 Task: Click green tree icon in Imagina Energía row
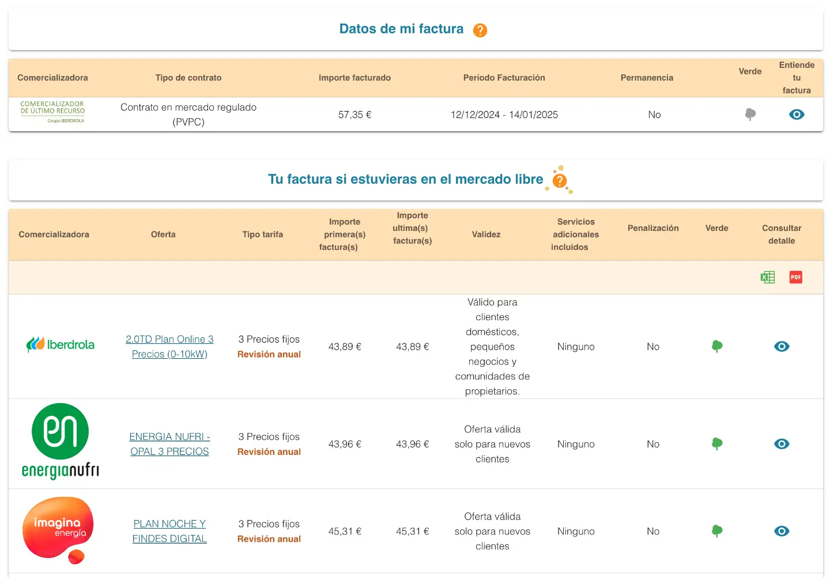click(x=716, y=531)
